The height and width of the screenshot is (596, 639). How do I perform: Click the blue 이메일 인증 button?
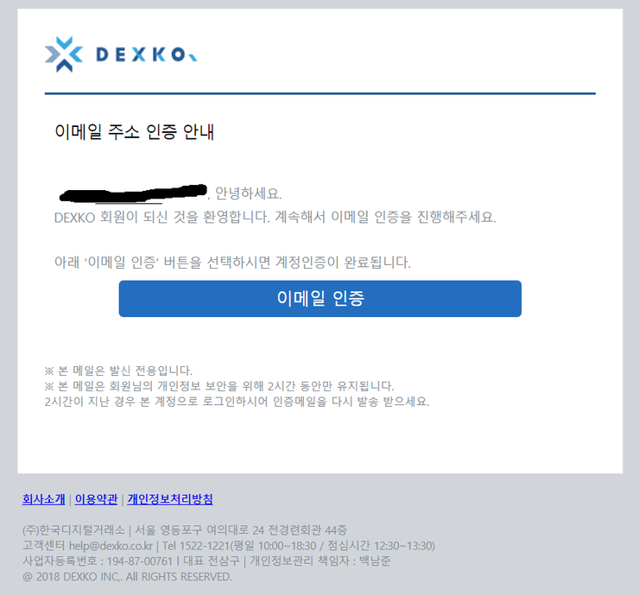[319, 298]
